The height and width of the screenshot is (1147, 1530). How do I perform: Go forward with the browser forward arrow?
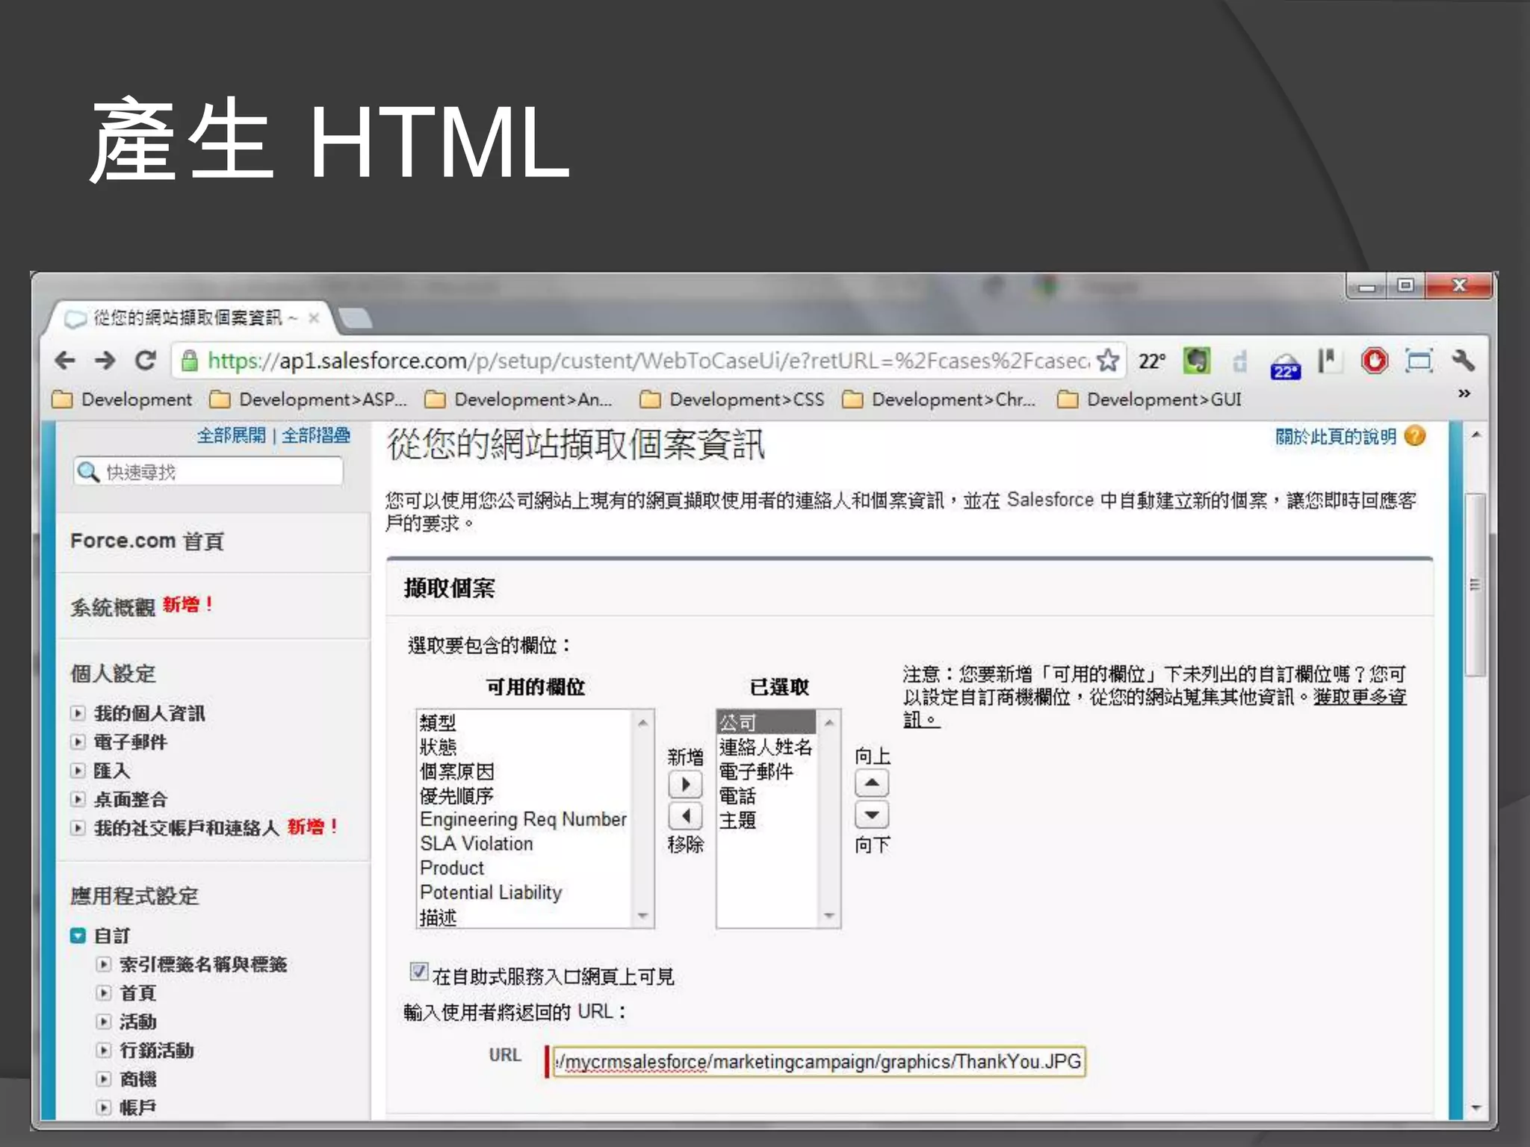(x=105, y=361)
